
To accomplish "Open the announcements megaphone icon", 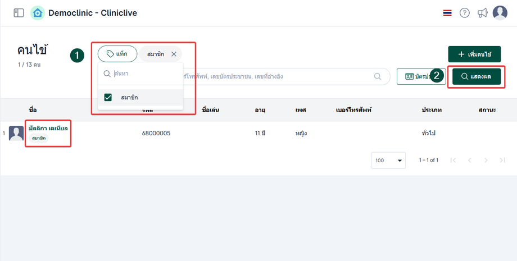I will point(482,13).
